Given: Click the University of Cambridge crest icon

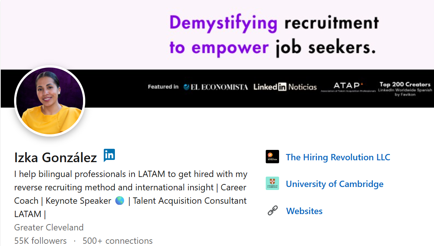Looking at the screenshot, I should point(272,183).
